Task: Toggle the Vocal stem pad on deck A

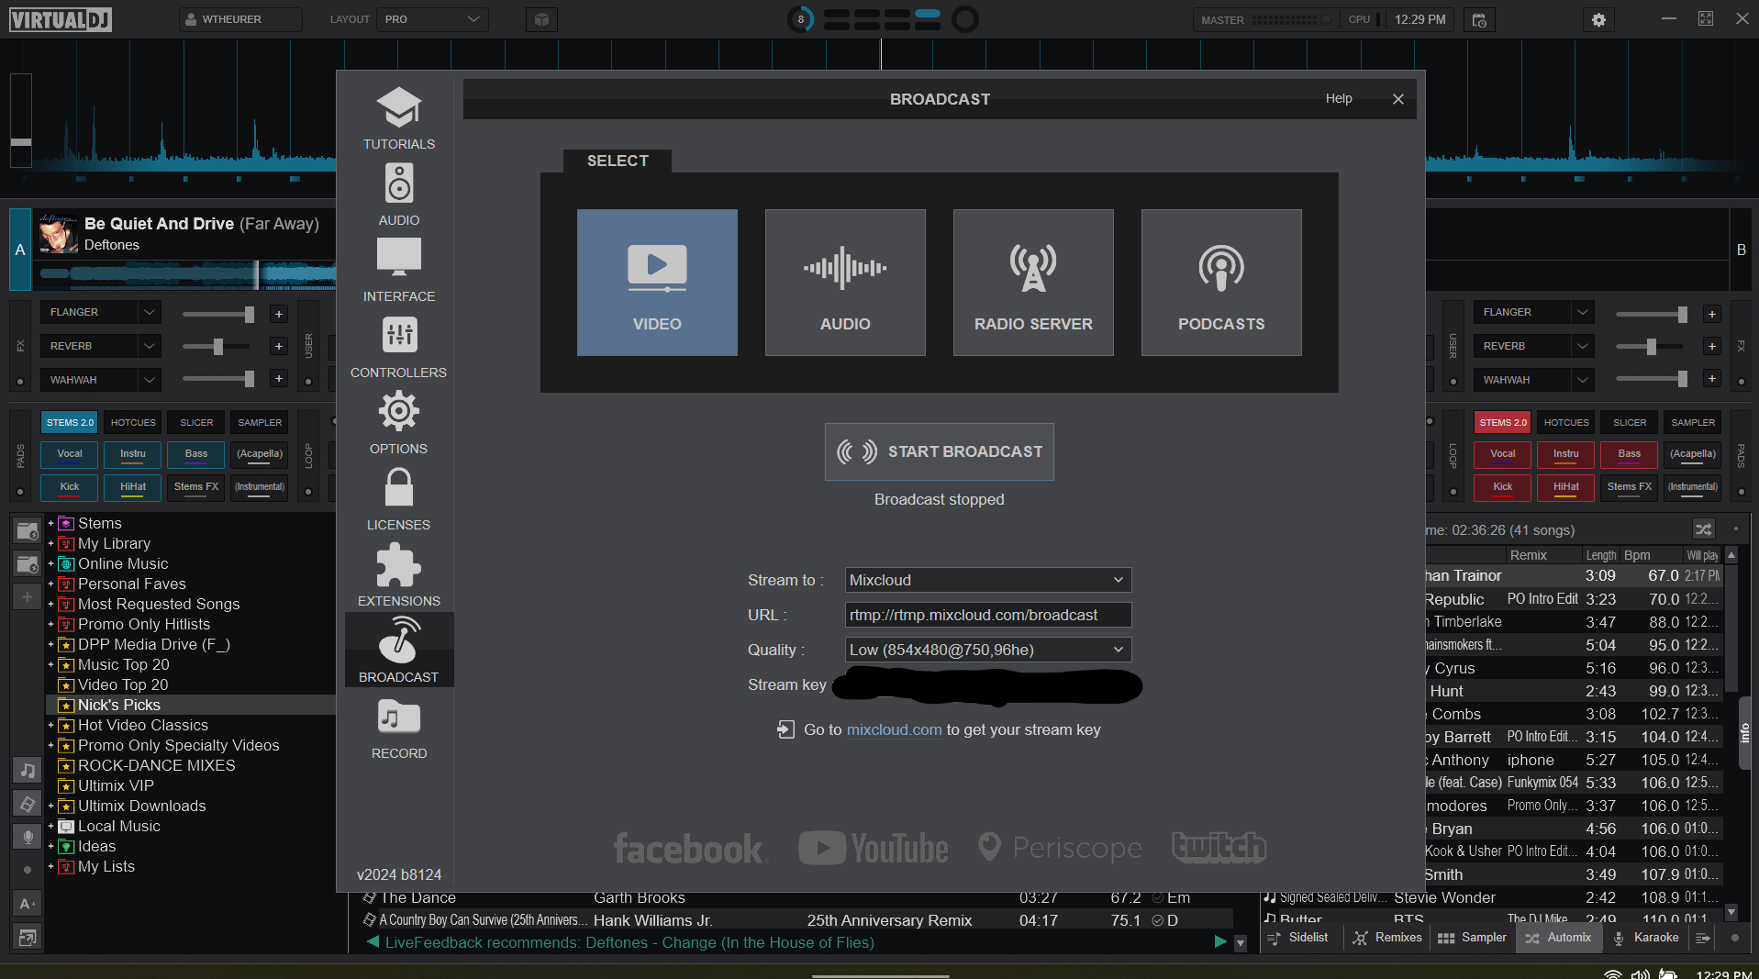Action: coord(70,454)
